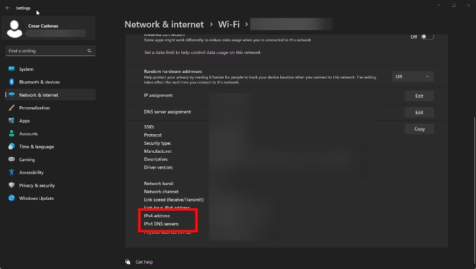
Task: Select the Accessibility figure icon
Action: point(12,172)
